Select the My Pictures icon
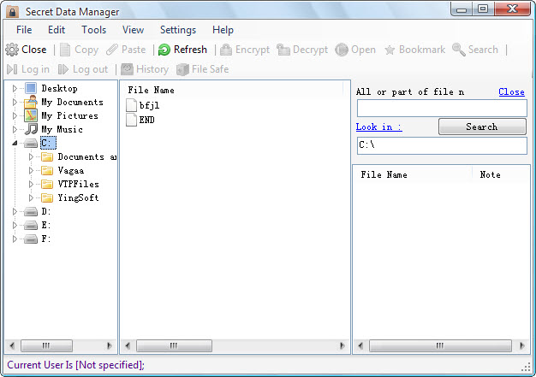This screenshot has height=377, width=536. (x=31, y=115)
